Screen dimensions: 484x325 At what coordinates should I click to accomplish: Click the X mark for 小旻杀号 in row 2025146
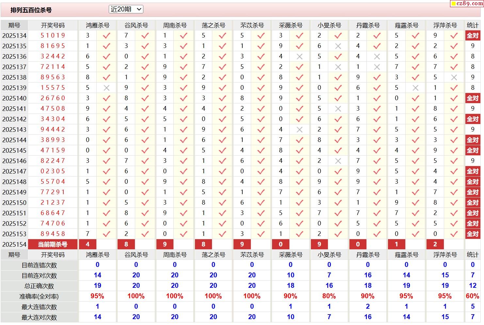pyautogui.click(x=338, y=161)
